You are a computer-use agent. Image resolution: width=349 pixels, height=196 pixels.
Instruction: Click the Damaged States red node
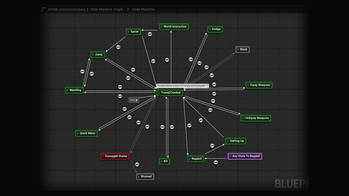[x=115, y=156]
